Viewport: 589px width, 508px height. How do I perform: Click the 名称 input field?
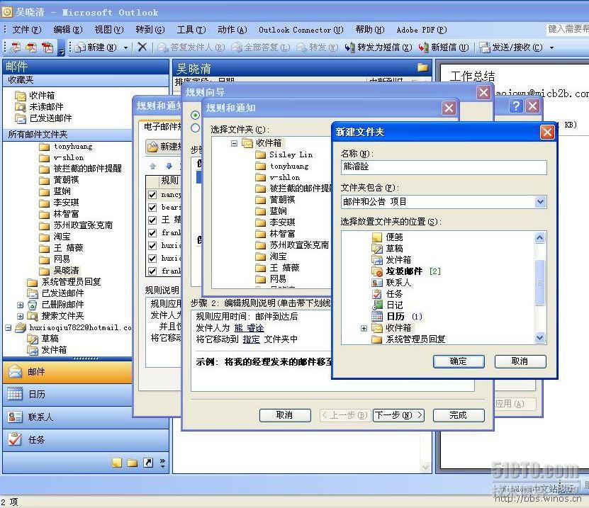444,167
